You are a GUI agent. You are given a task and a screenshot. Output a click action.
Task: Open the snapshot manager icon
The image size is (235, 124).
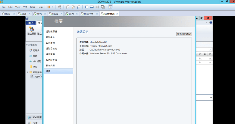pyautogui.click(x=78, y=7)
